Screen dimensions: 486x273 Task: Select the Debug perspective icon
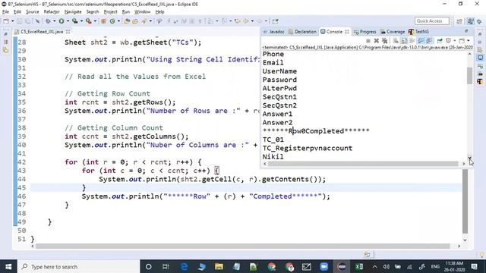click(x=479, y=21)
